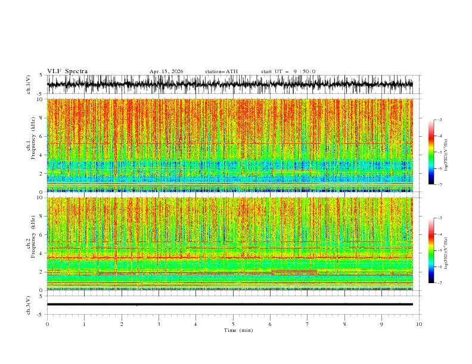Click the -3 tick on ch.2 colorbar

coord(439,218)
